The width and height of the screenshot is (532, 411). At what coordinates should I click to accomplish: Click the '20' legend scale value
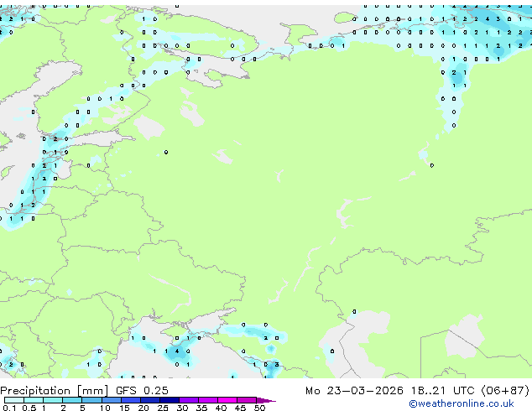point(143,408)
